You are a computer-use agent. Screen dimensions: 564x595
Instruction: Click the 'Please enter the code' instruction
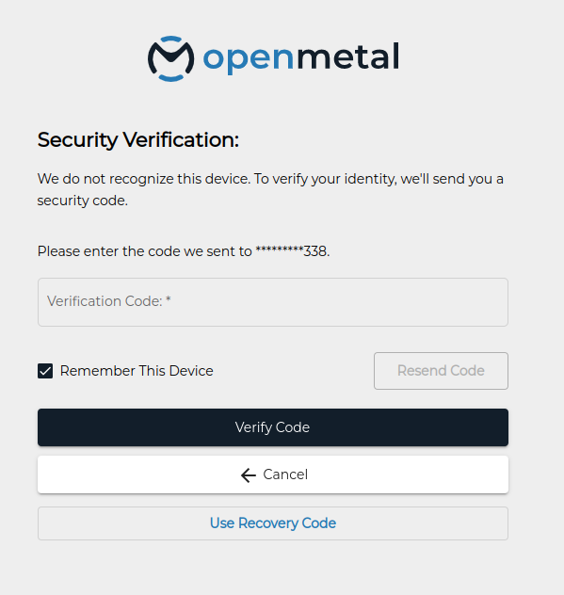184,251
